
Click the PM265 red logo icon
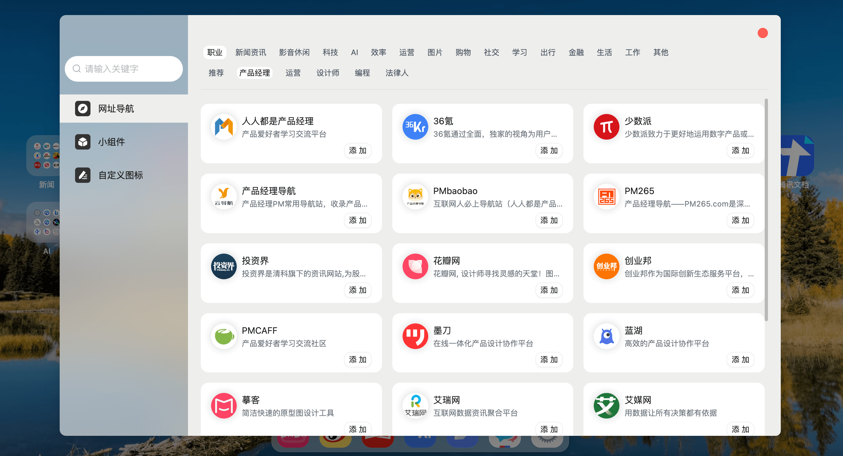[x=606, y=197]
